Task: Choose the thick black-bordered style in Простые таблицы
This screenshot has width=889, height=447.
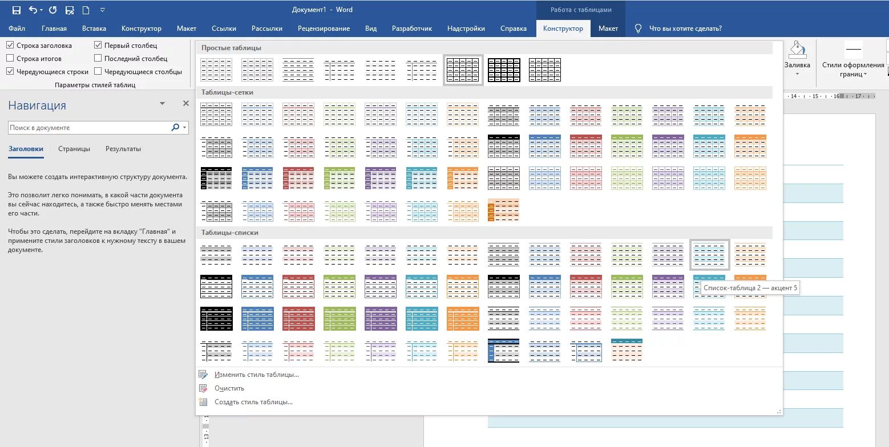Action: [504, 70]
